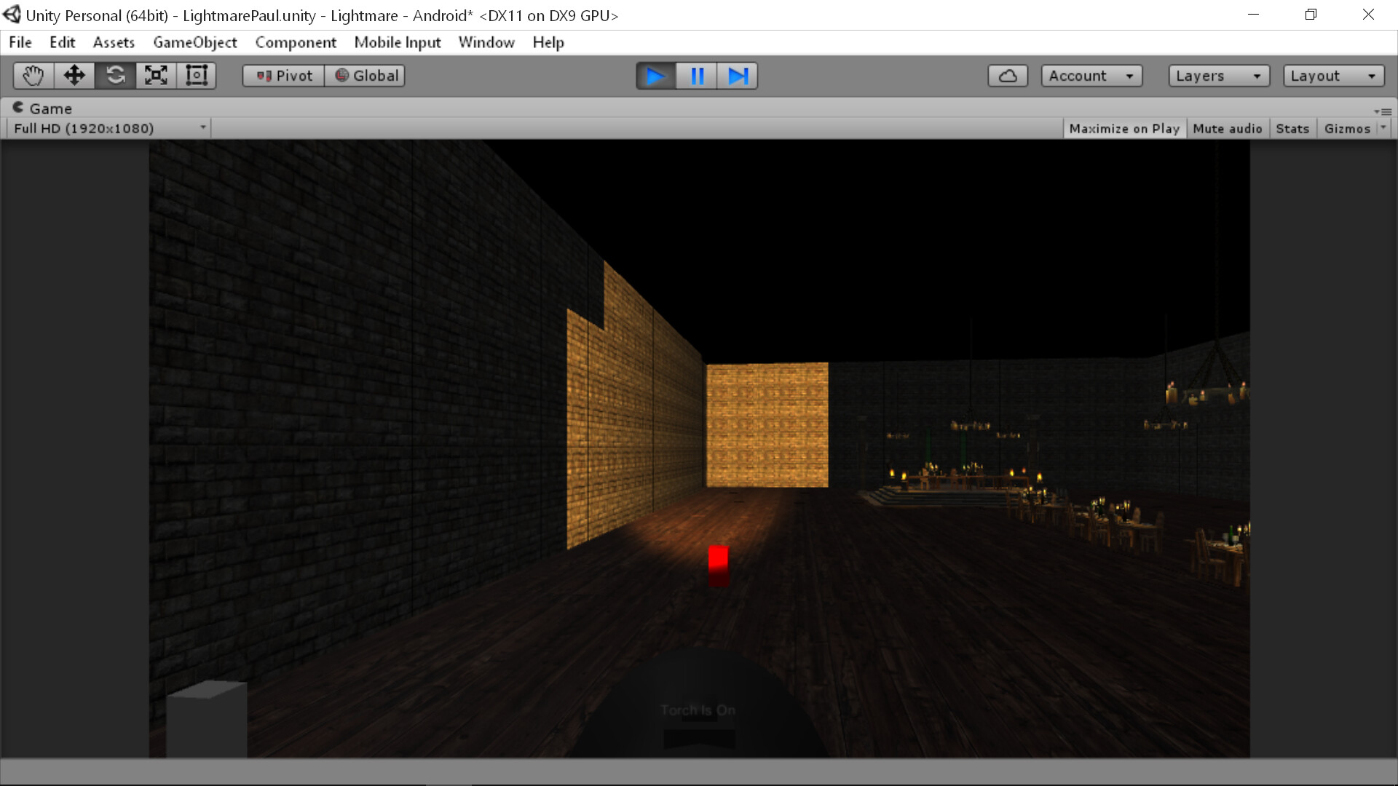1398x786 pixels.
Task: Switch Global to Local coordinates
Action: [366, 75]
